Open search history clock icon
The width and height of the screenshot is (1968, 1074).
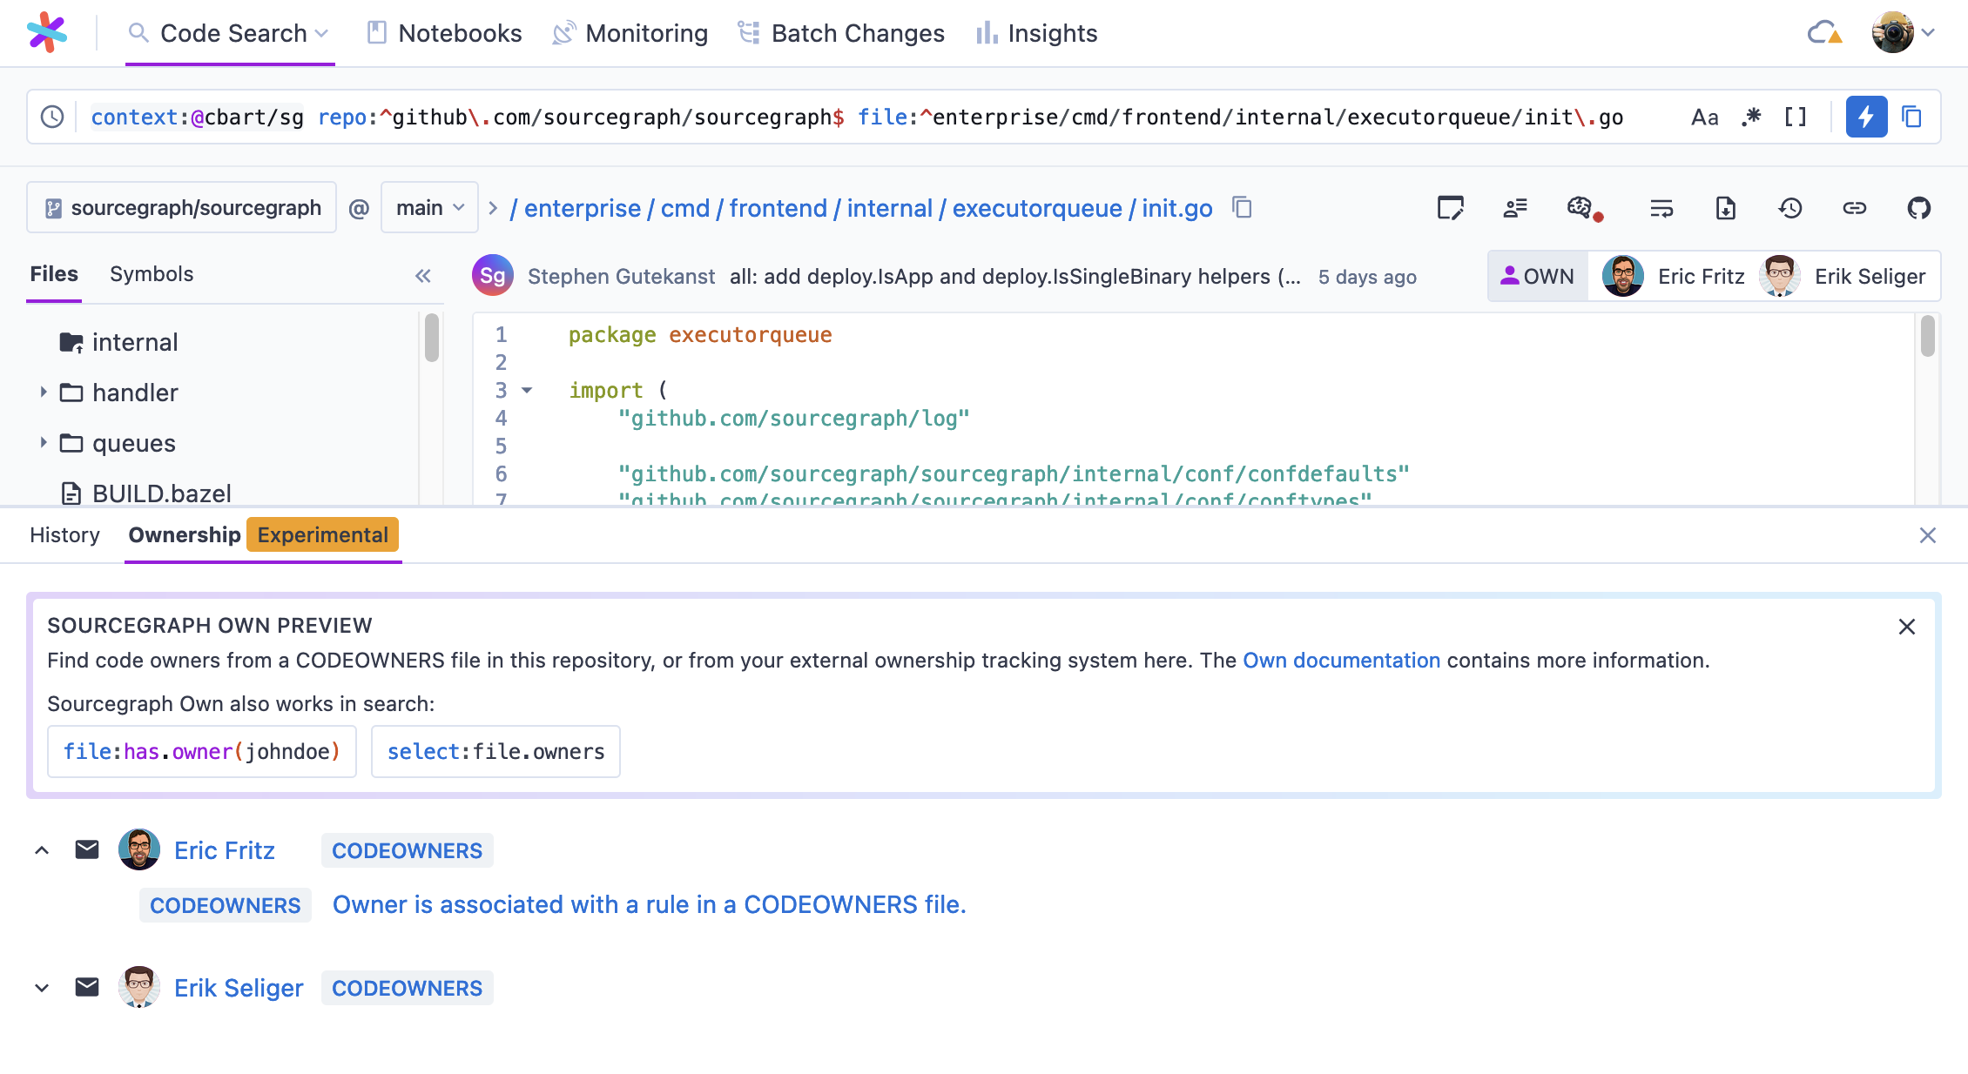52,117
